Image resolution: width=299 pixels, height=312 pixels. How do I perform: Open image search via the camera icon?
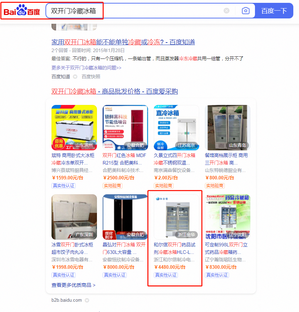246,11
